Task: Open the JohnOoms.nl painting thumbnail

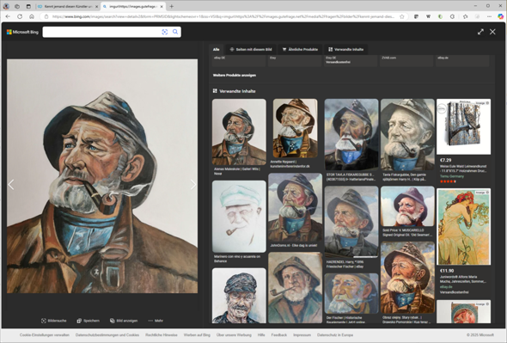Action: (x=296, y=207)
